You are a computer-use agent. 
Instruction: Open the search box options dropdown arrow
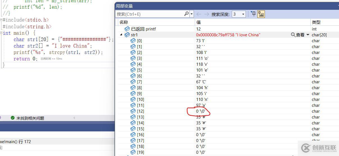tap(192, 14)
